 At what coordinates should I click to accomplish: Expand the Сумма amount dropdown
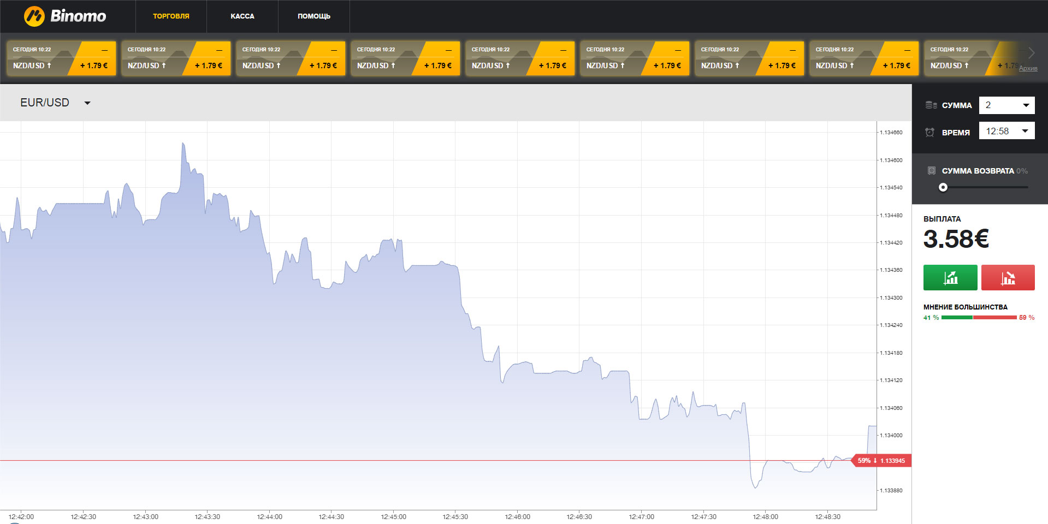tap(1006, 105)
